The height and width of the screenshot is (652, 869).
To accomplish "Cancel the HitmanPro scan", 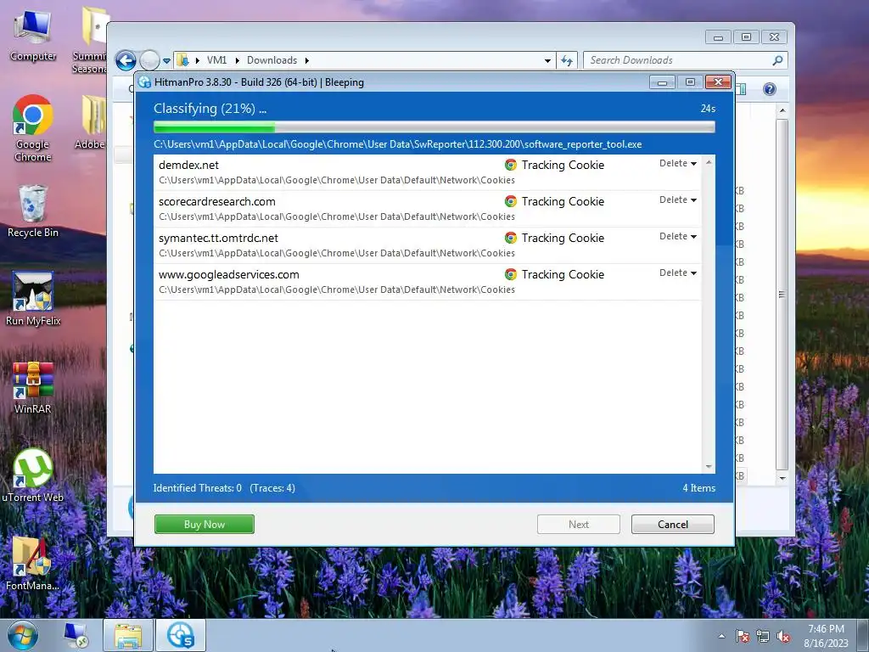I will (673, 525).
